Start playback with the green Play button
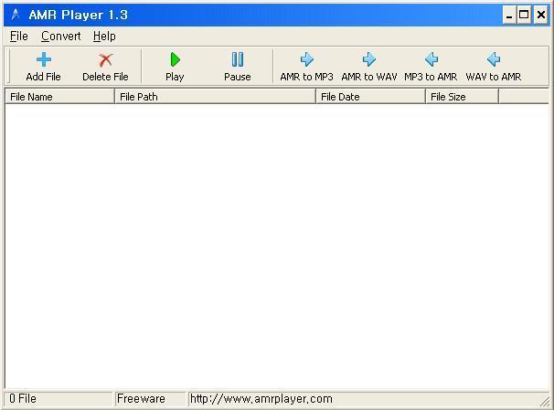This screenshot has width=554, height=410. tap(175, 67)
